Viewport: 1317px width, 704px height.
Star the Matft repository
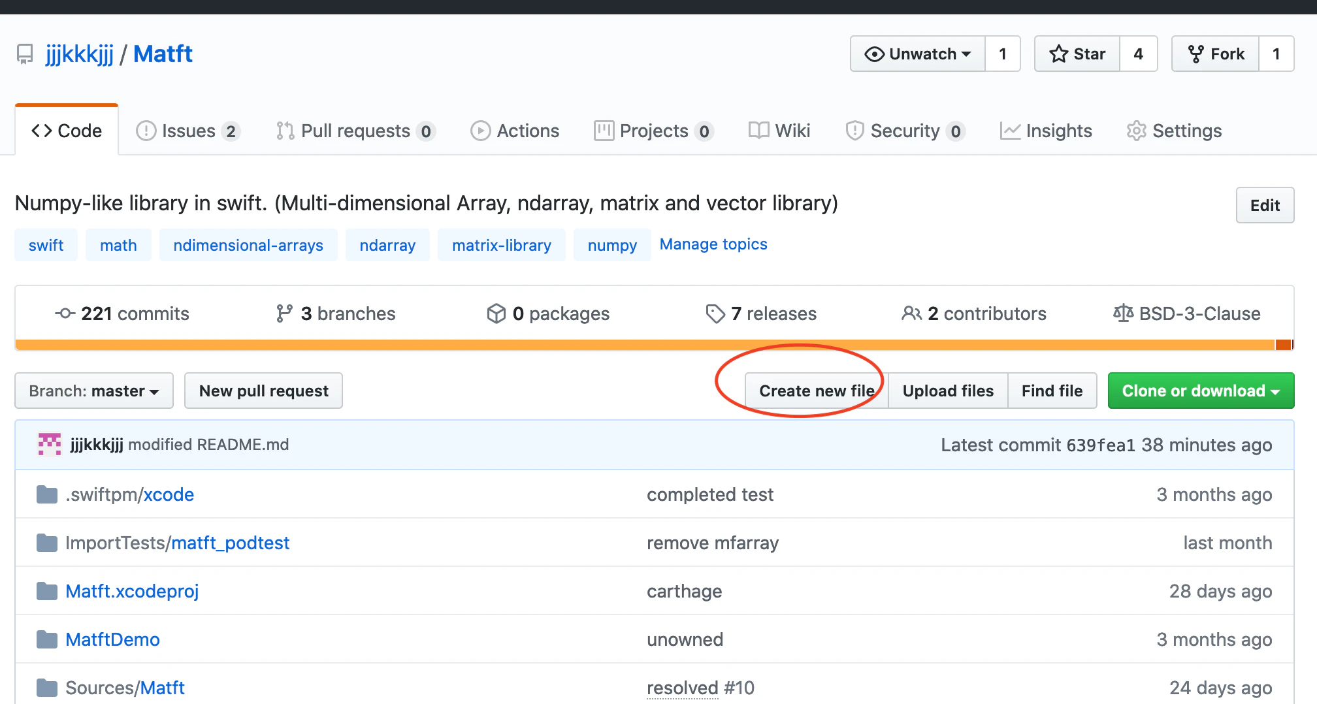tap(1077, 54)
